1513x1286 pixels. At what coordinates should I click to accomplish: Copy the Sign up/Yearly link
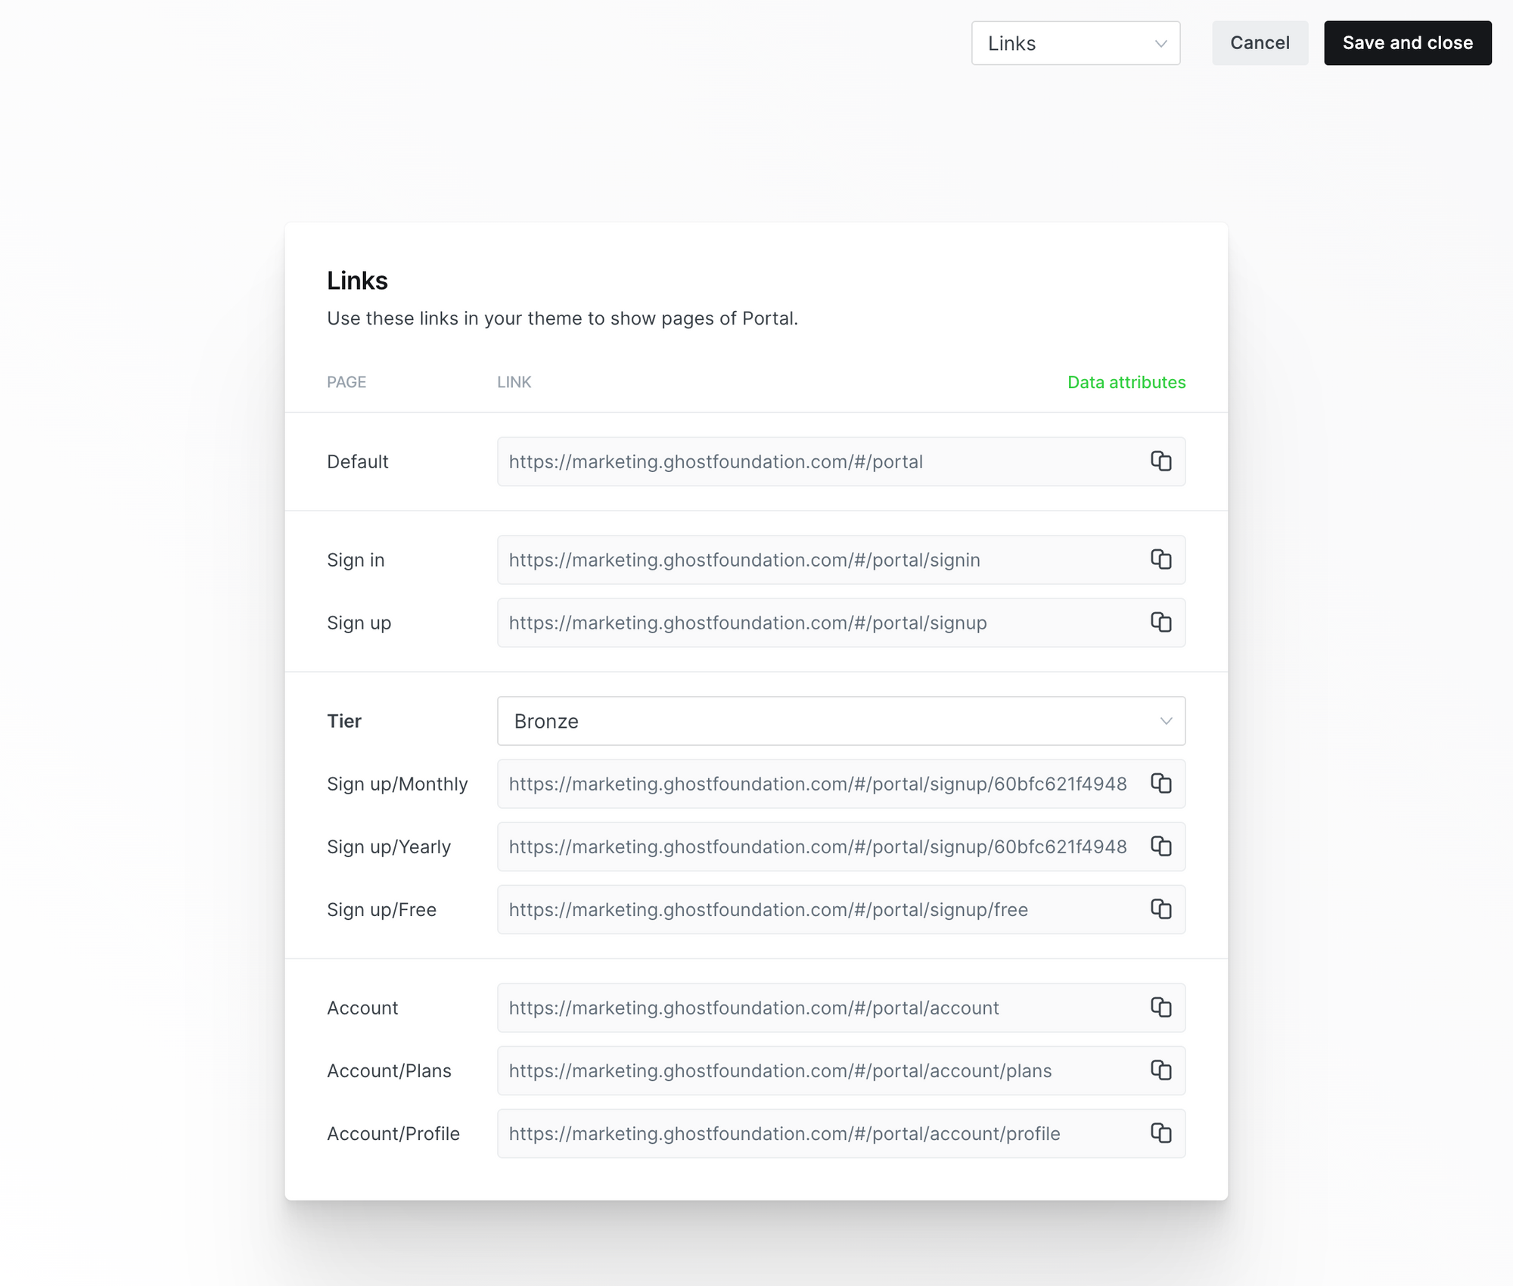1160,846
